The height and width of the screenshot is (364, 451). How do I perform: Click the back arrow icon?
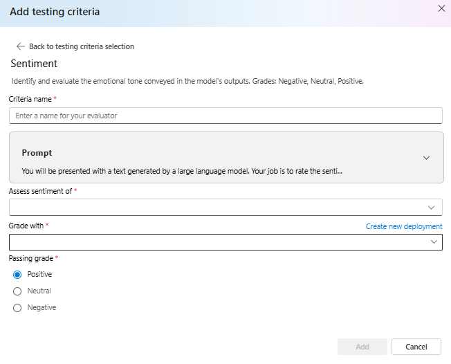21,46
